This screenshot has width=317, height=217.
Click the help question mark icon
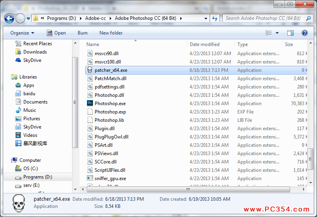305,33
